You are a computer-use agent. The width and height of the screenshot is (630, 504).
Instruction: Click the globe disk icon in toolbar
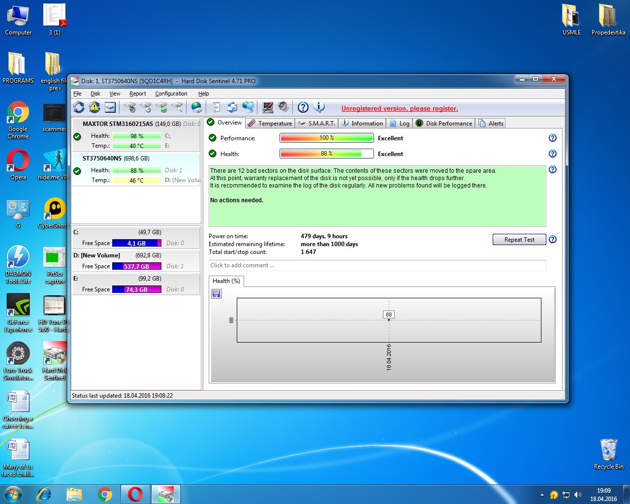(196, 107)
